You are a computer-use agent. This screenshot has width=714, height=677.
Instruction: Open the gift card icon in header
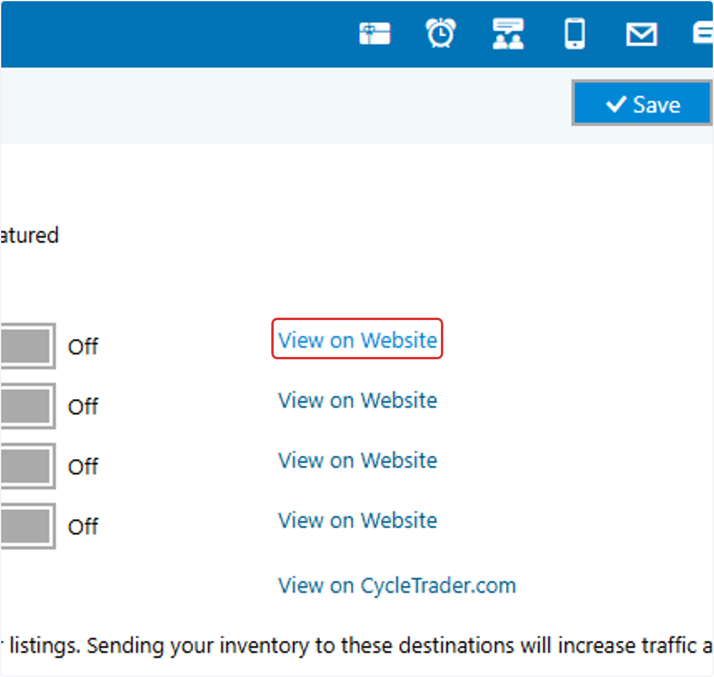point(375,33)
